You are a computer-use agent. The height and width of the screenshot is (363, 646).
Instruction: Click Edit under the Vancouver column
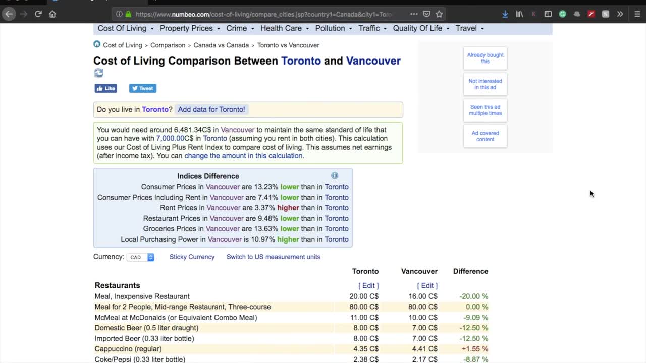(x=427, y=286)
